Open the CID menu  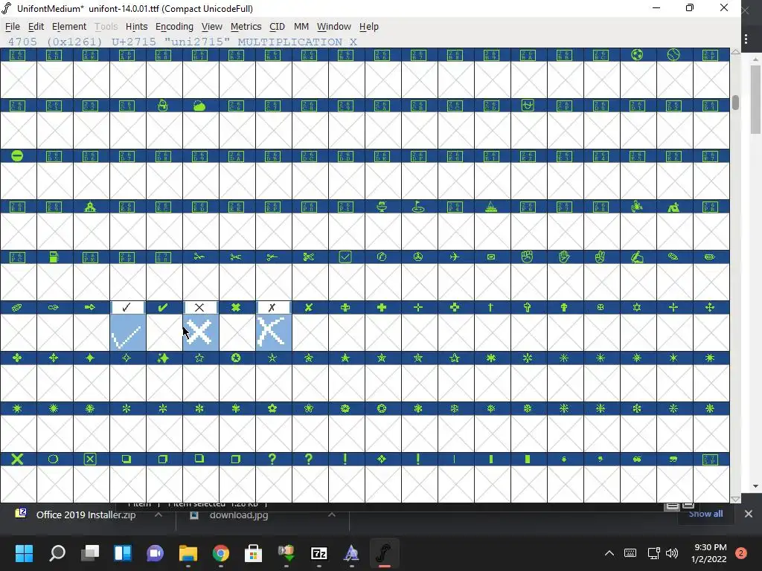(277, 26)
